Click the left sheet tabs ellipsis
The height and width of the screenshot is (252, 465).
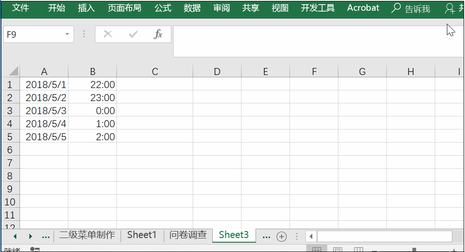(x=46, y=237)
